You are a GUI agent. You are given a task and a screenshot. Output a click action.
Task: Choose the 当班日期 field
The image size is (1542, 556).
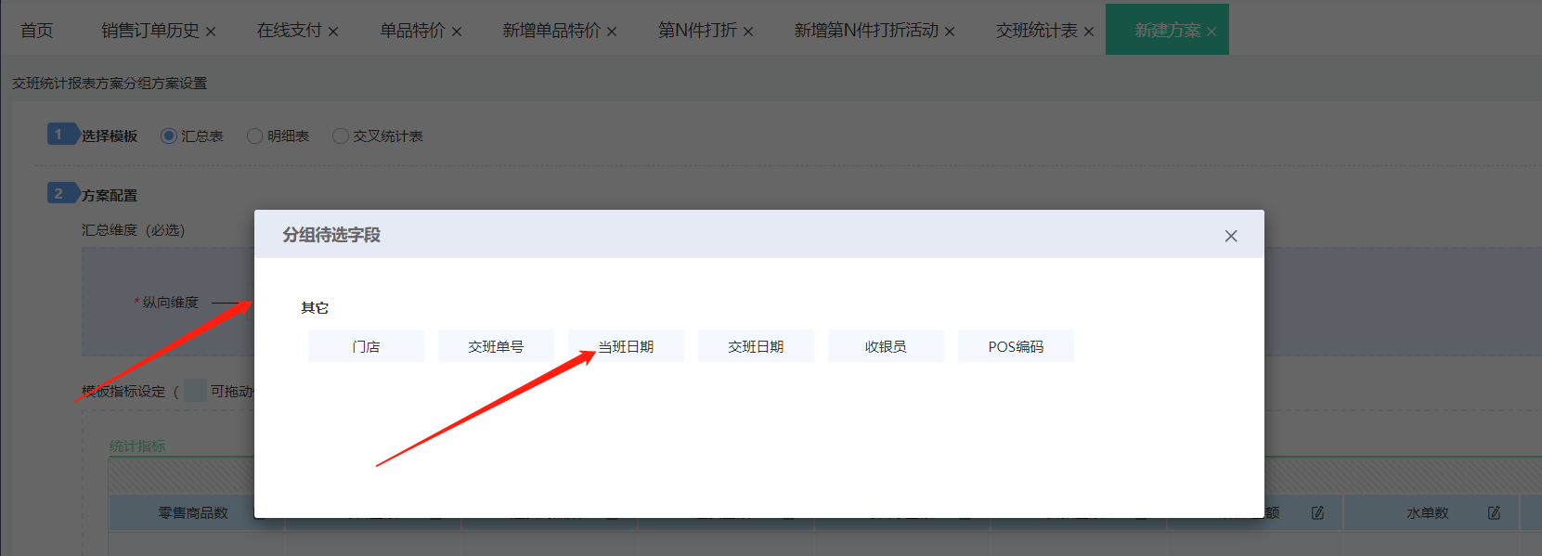click(626, 346)
